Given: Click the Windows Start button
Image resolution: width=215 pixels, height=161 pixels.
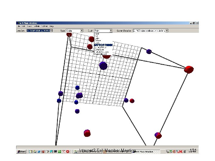Looking at the screenshot, I should (21, 151).
